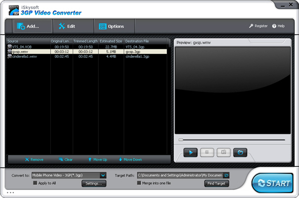Select the gxsp.wmv file row
This screenshot has height=198, width=299.
point(87,52)
